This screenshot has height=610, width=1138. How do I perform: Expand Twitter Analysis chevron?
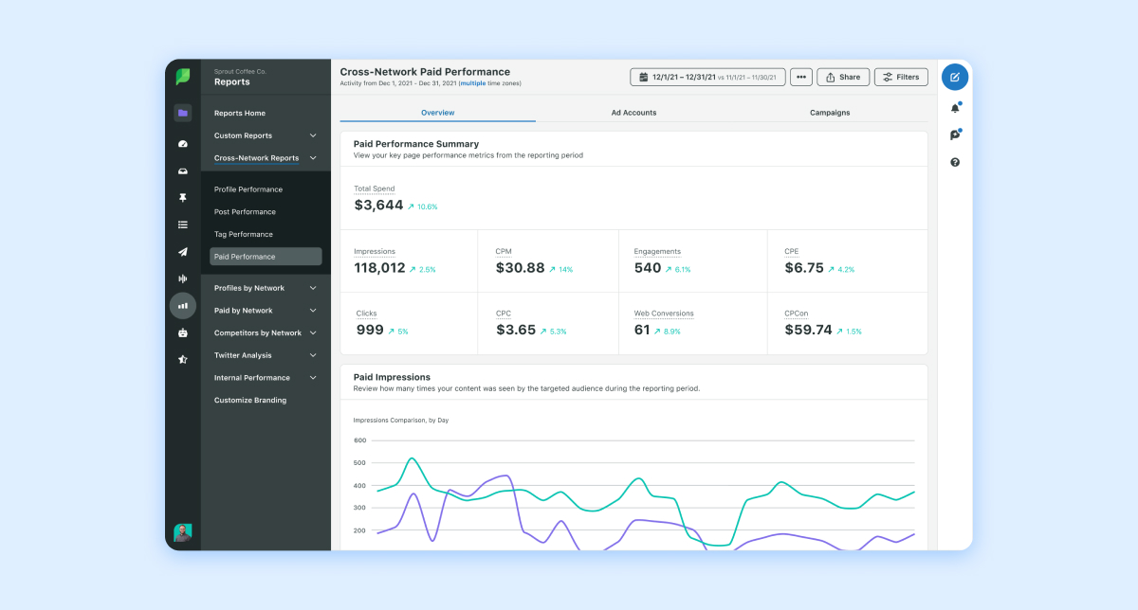pos(313,355)
